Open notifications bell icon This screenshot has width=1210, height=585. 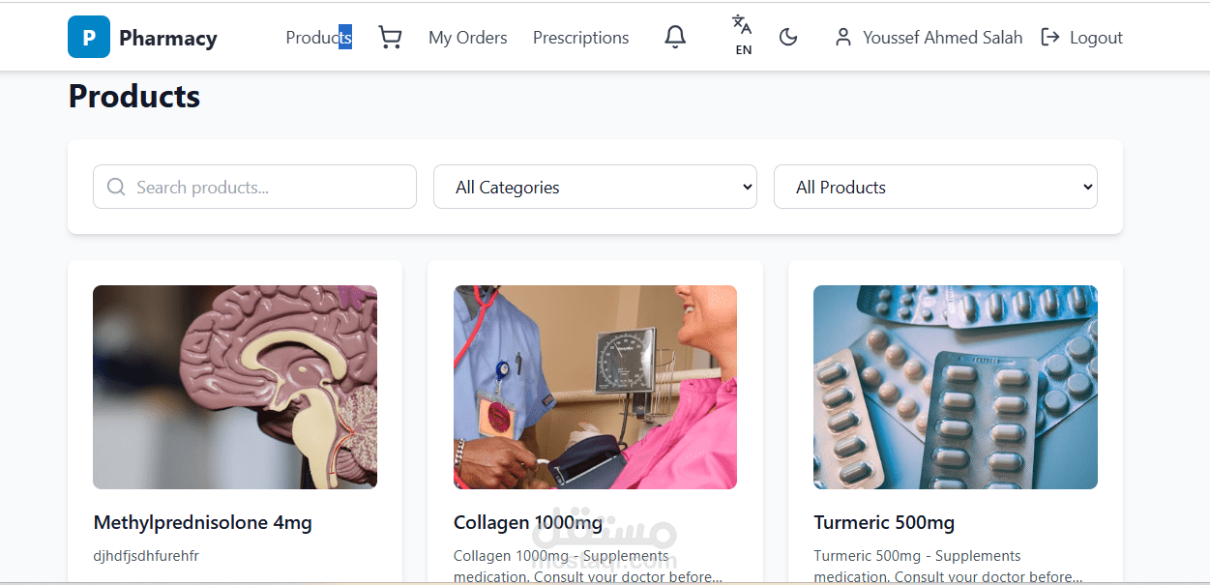pos(675,37)
